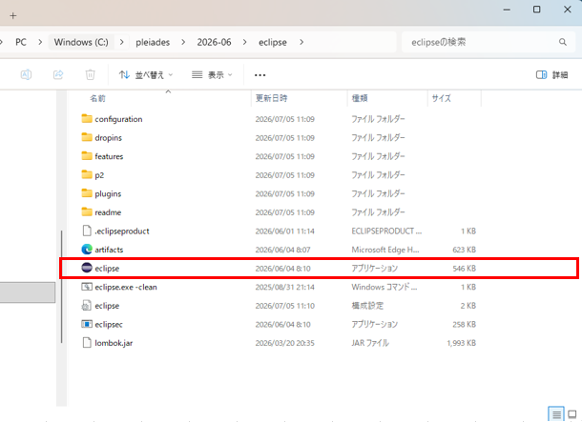Maximize the Explorer window
Image resolution: width=582 pixels, height=422 pixels.
(537, 10)
